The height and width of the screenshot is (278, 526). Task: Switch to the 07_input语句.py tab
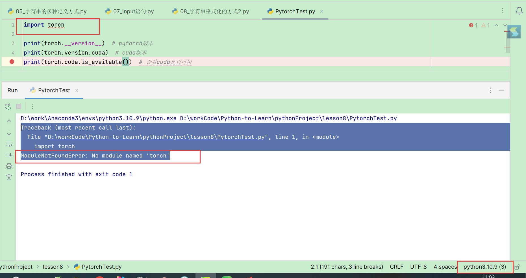[x=132, y=11]
